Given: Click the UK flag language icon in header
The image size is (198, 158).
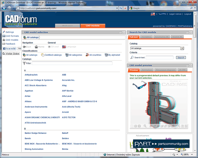Looking at the screenshot, I should pyautogui.click(x=153, y=14).
